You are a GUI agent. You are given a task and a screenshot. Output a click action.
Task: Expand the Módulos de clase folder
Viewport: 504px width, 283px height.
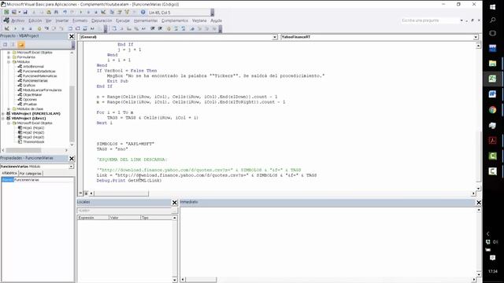coord(9,108)
